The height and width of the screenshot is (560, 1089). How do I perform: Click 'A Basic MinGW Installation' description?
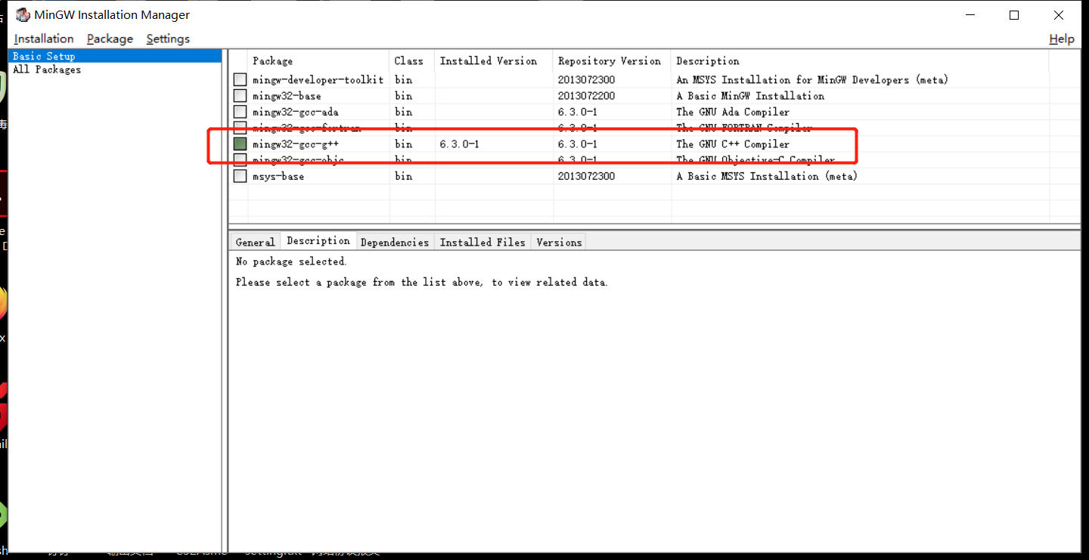750,96
